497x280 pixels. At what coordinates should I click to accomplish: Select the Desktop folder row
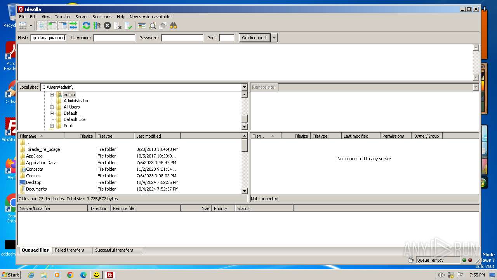pyautogui.click(x=129, y=182)
